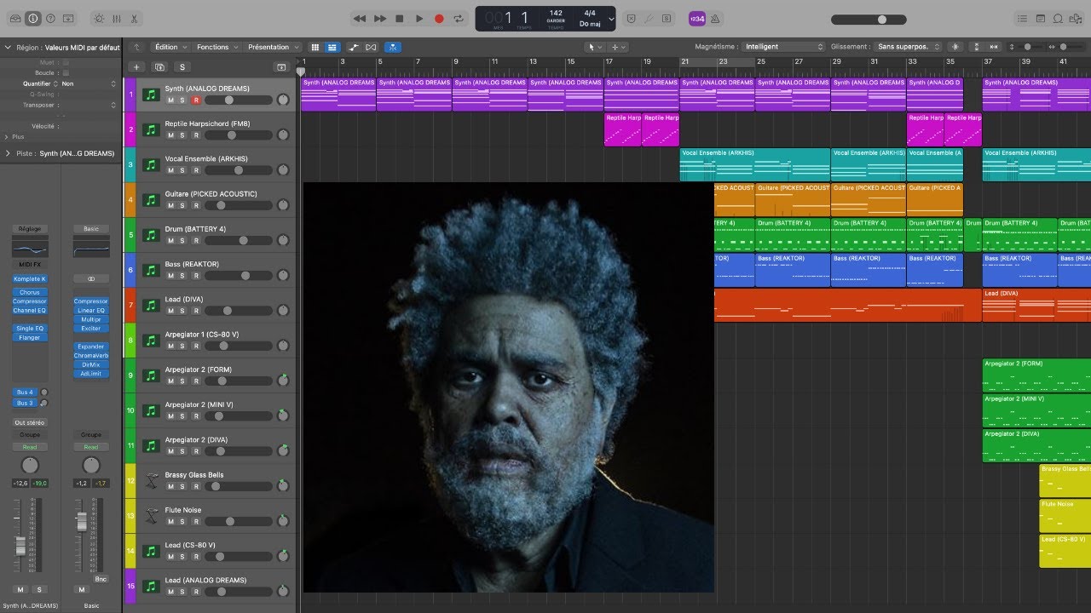Open the ChromaVerb plugin on the Basic strip
This screenshot has width=1091, height=613.
[x=91, y=356]
